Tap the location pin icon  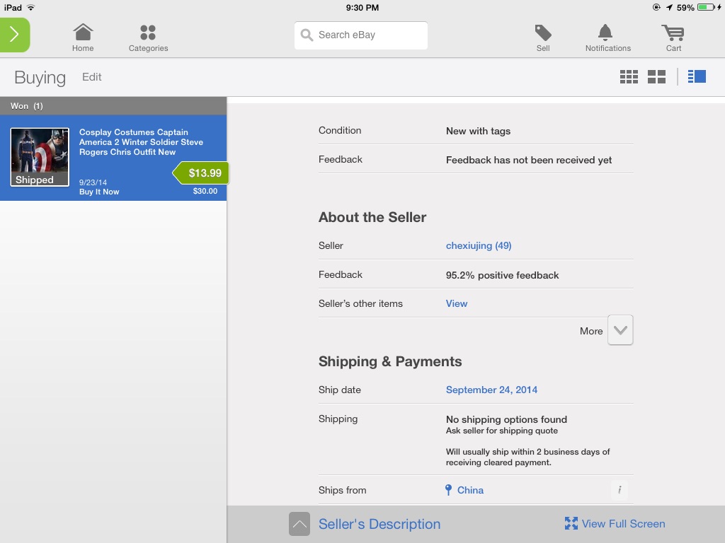[x=448, y=490]
